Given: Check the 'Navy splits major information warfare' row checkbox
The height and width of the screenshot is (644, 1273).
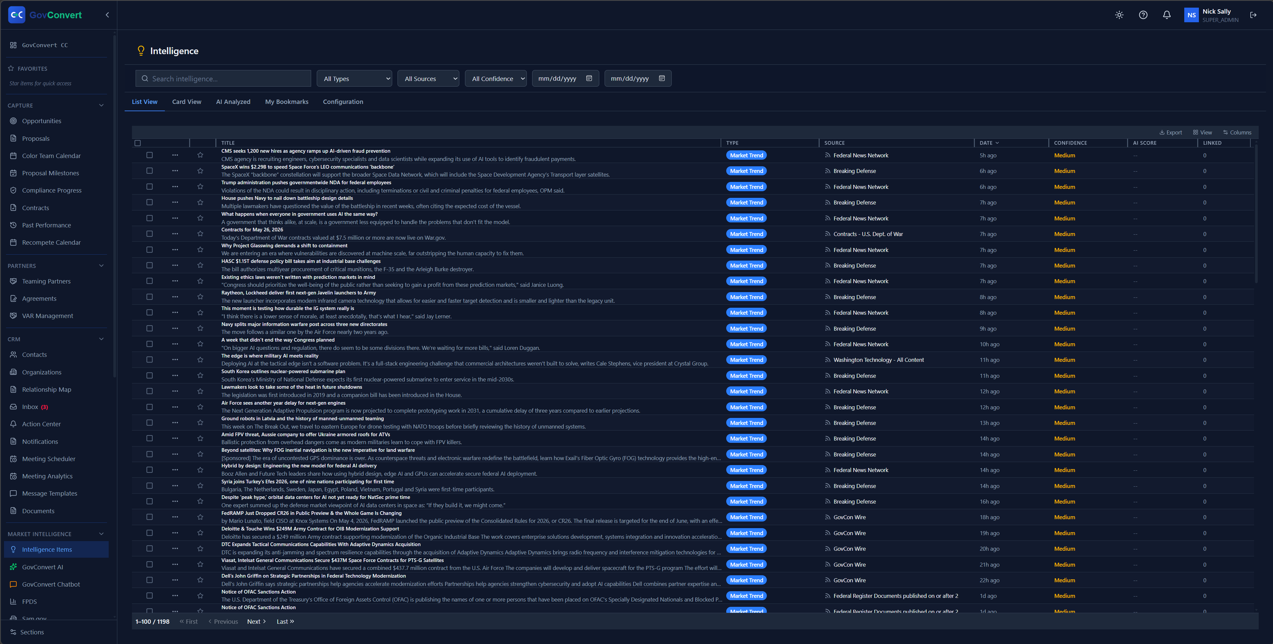Looking at the screenshot, I should 149,328.
